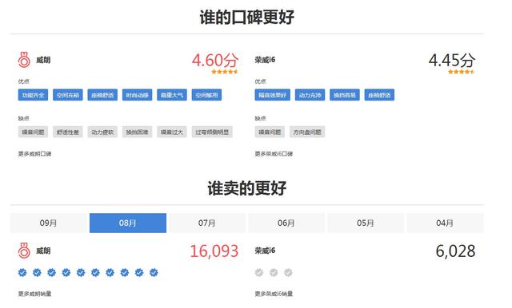512x308 pixels.
Task: Click the 动力疲软 drawback tag
Action: pos(102,132)
